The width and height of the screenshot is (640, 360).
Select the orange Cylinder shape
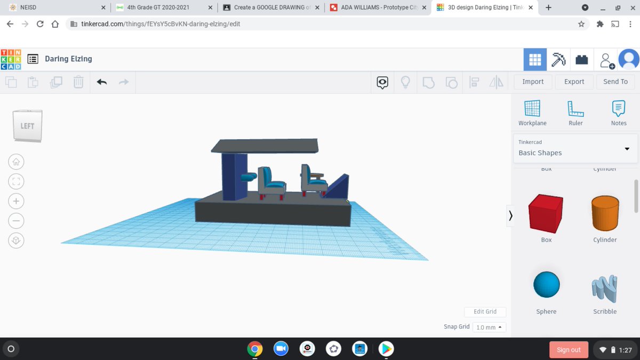(x=605, y=213)
